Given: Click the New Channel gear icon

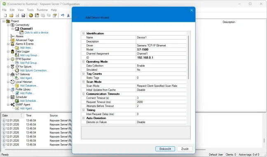Looking at the screenshot, I should click(x=31, y=15).
